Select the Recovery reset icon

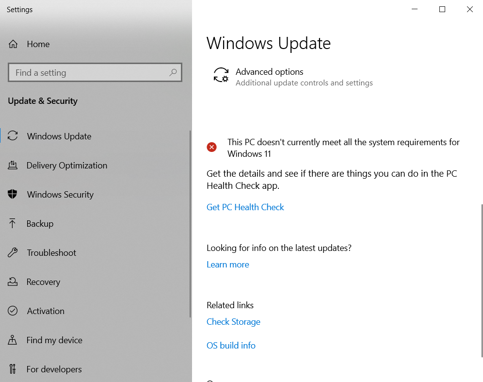[x=13, y=282]
